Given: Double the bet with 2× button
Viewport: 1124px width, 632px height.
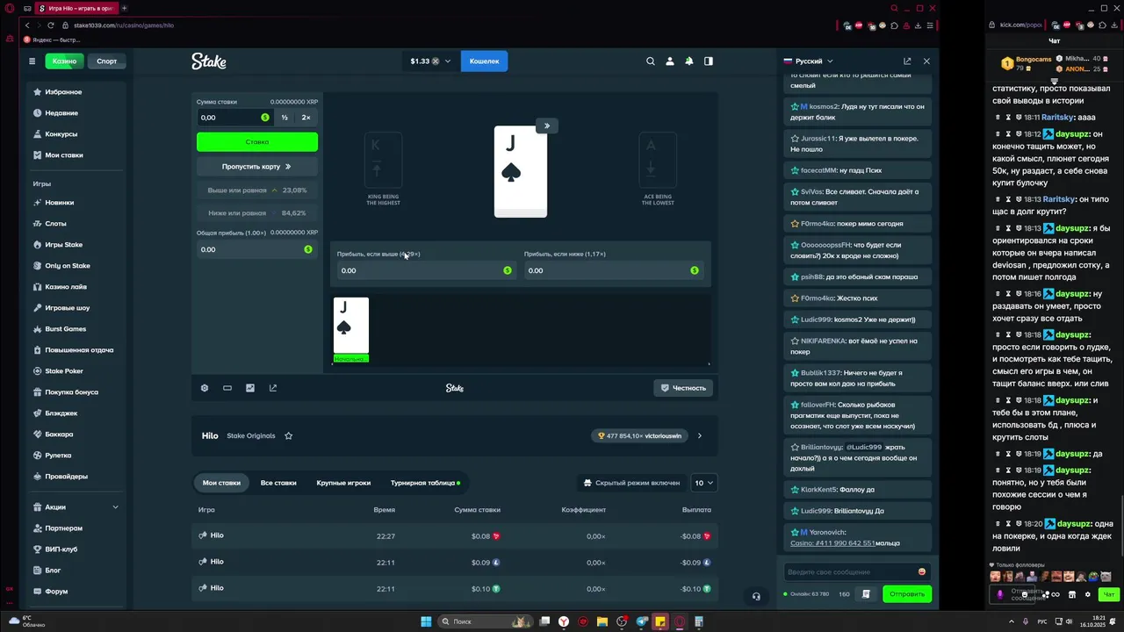Looking at the screenshot, I should coord(306,118).
